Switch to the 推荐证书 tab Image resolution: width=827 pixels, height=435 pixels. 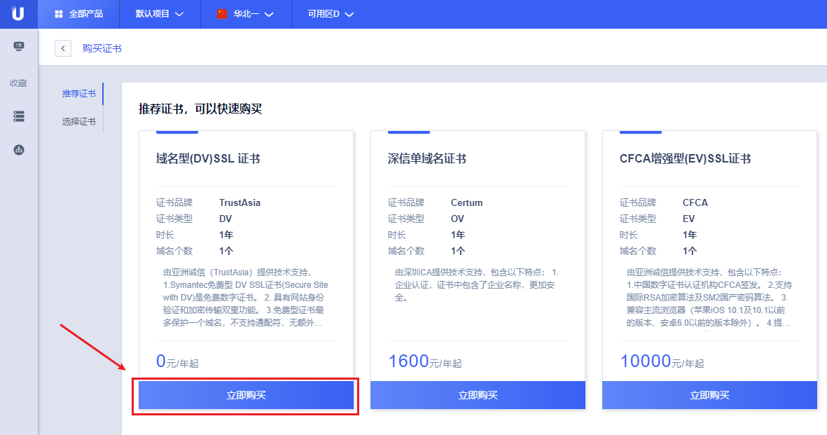79,93
